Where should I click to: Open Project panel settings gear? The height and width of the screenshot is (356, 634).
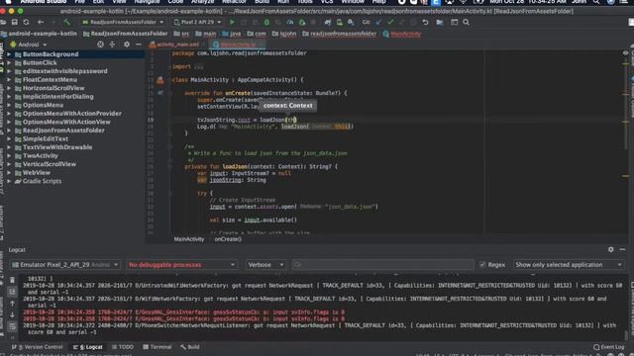click(x=127, y=44)
